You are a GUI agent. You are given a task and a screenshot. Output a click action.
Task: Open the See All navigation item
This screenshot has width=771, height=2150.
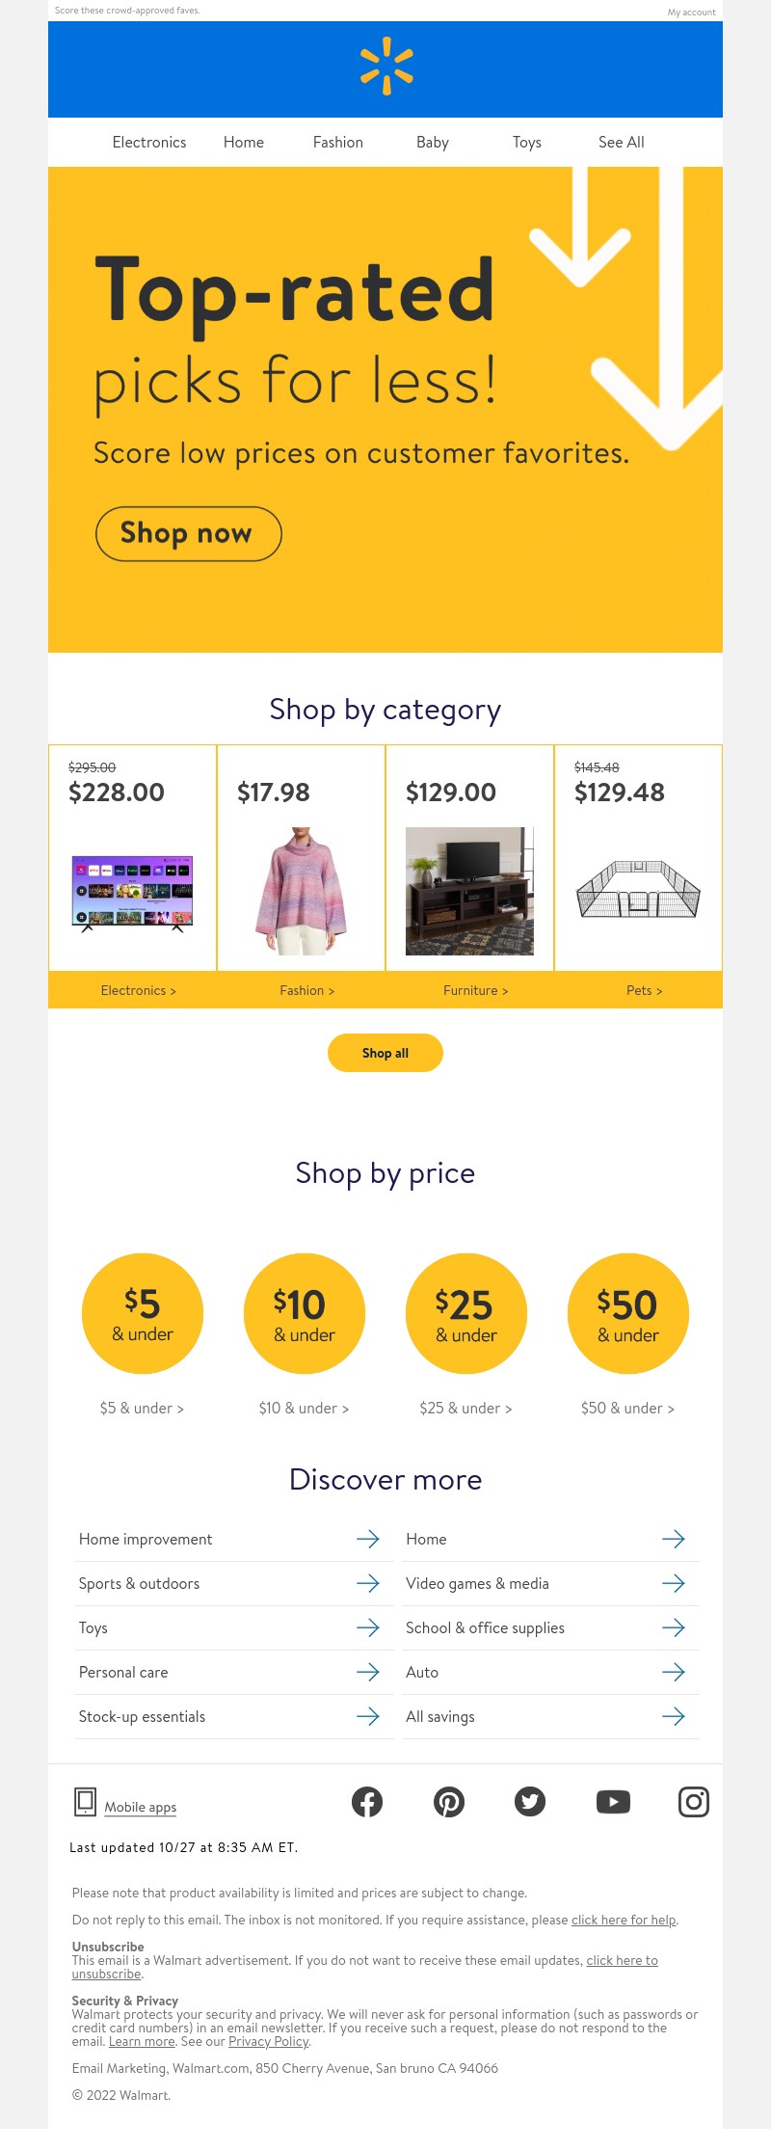click(x=622, y=142)
